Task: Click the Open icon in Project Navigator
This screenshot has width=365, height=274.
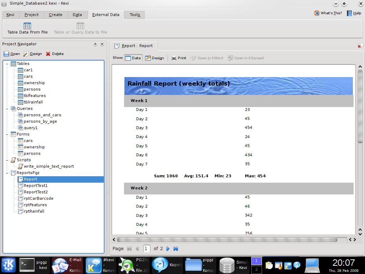Action: pos(6,54)
